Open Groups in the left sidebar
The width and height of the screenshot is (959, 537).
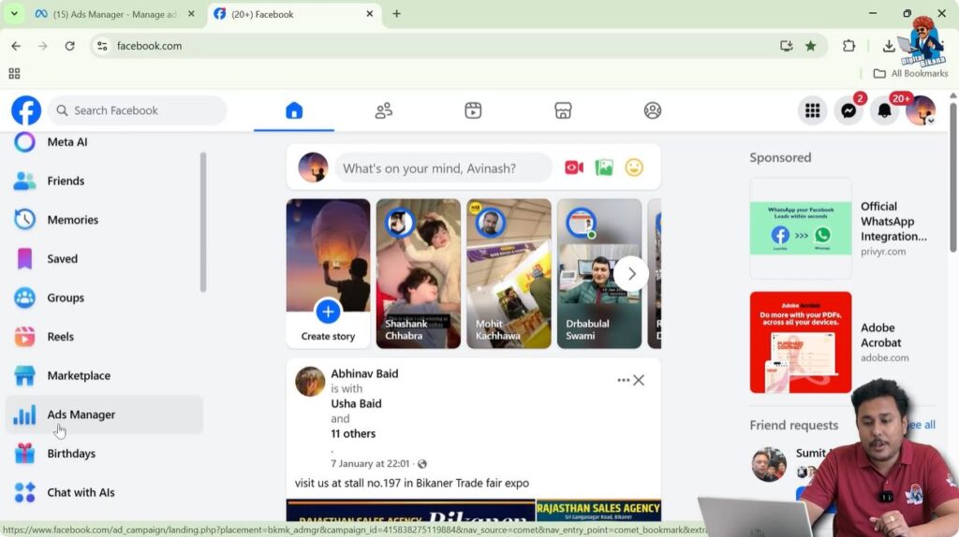coord(104,298)
